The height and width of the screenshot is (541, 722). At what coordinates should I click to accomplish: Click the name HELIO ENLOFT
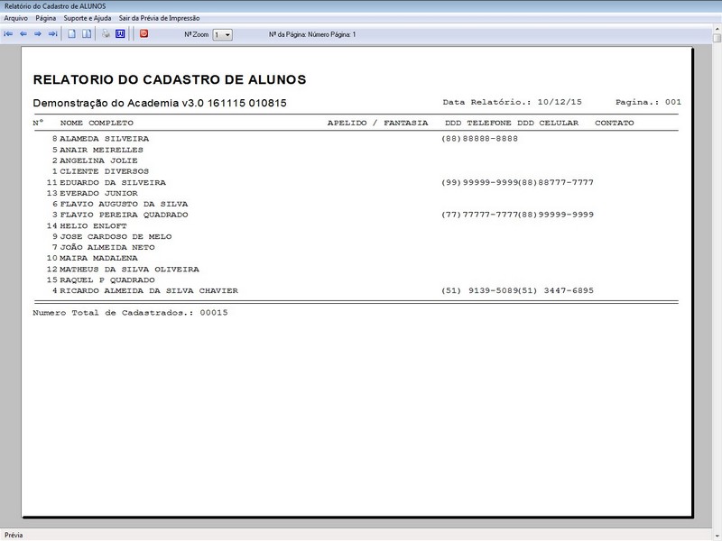coord(94,226)
